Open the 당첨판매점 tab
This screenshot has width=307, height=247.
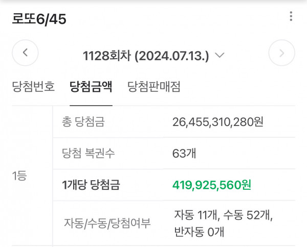153,86
